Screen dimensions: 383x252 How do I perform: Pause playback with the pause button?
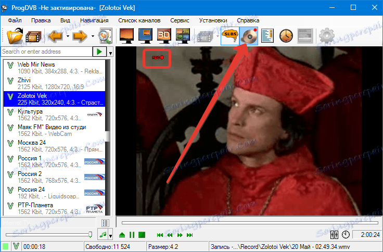132,235
